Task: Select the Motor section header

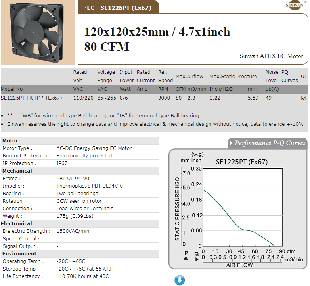Action: coord(10,141)
